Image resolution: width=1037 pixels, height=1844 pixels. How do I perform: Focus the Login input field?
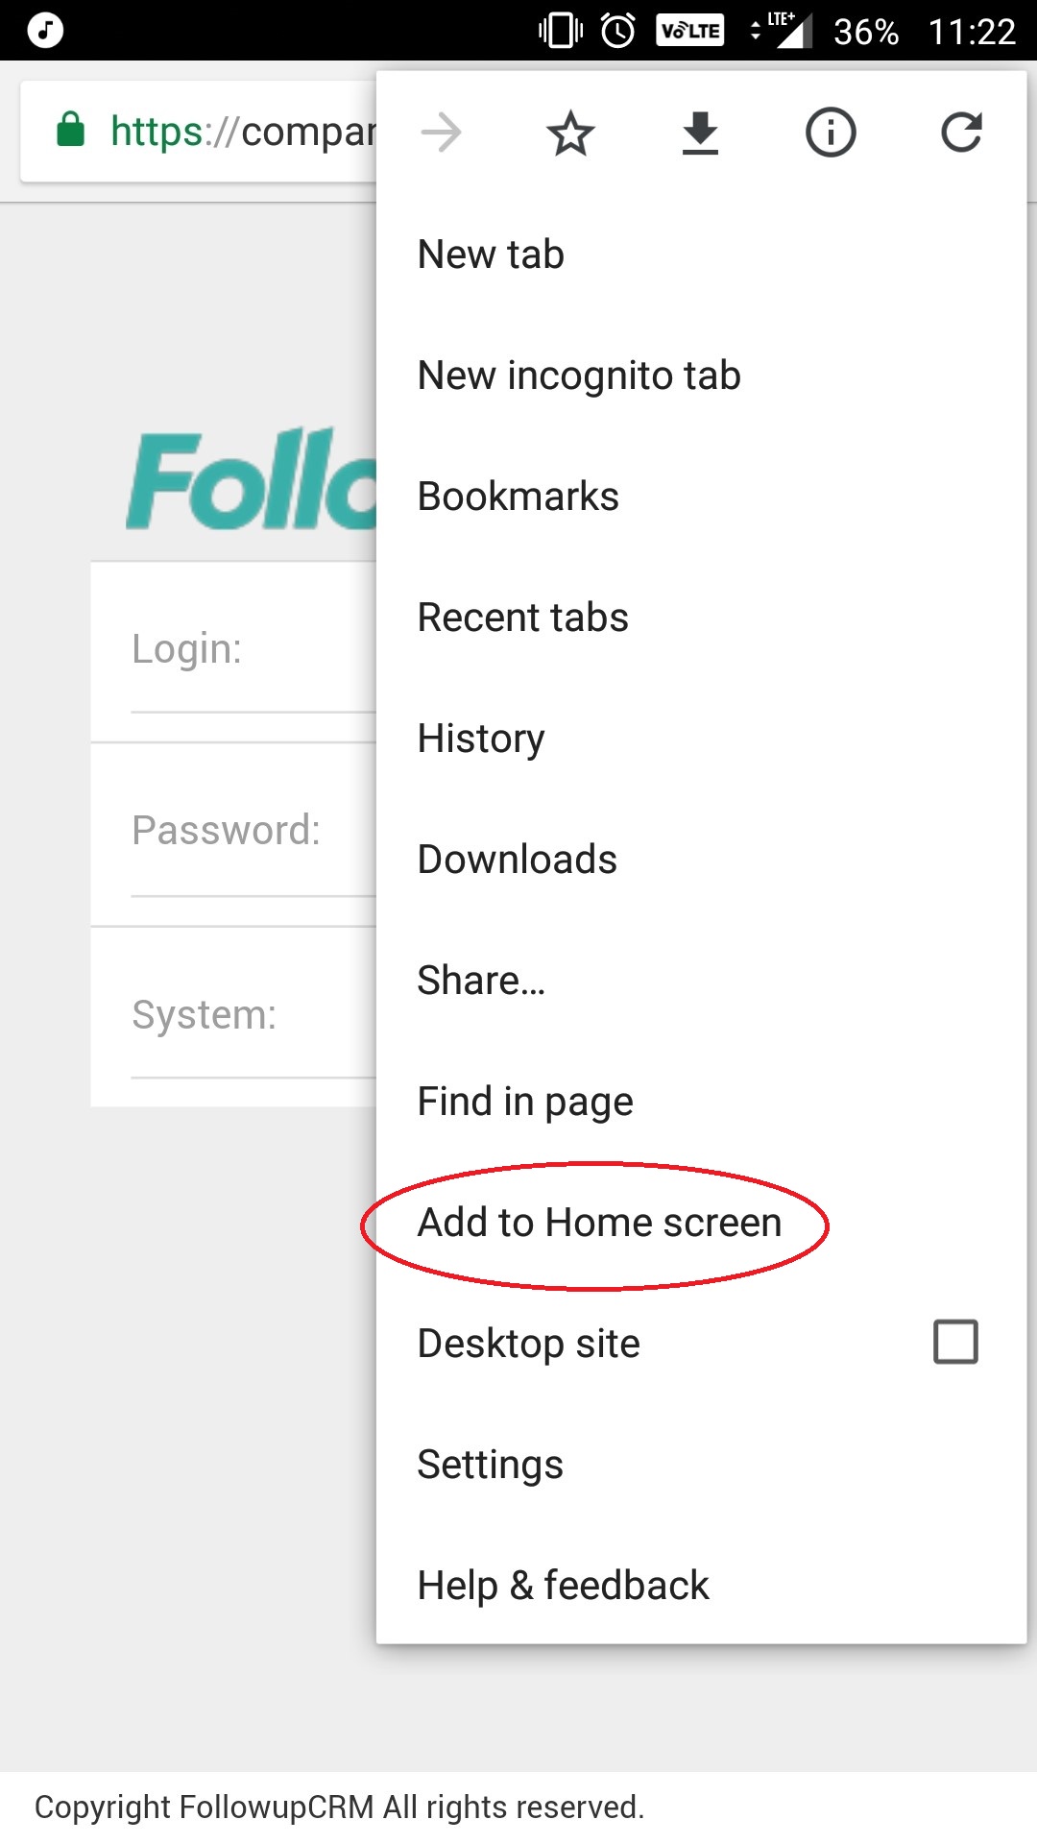click(x=233, y=652)
